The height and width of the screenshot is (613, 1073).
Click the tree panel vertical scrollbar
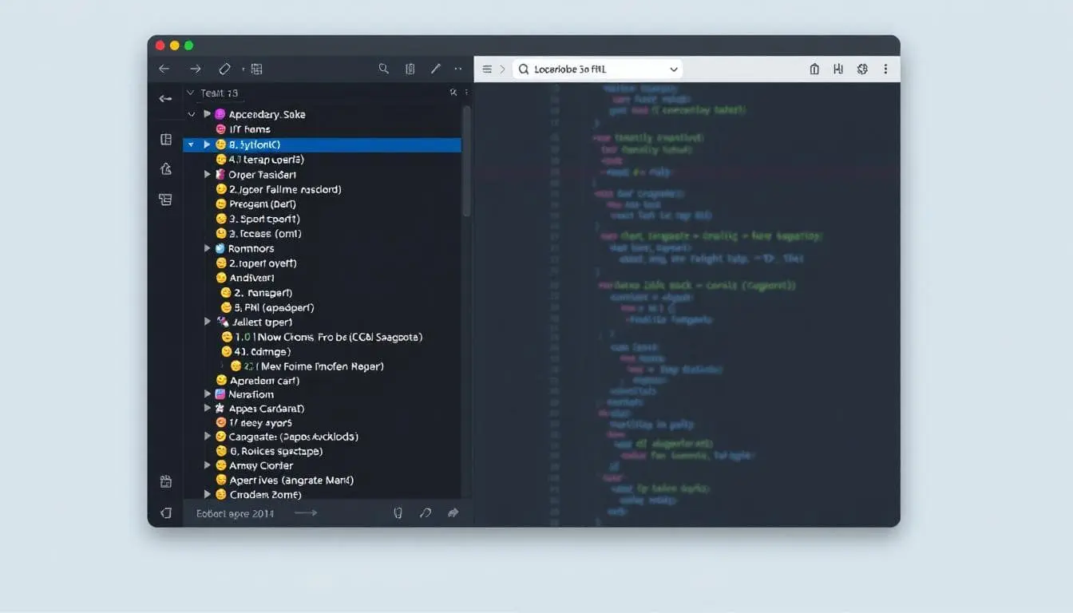click(x=467, y=160)
